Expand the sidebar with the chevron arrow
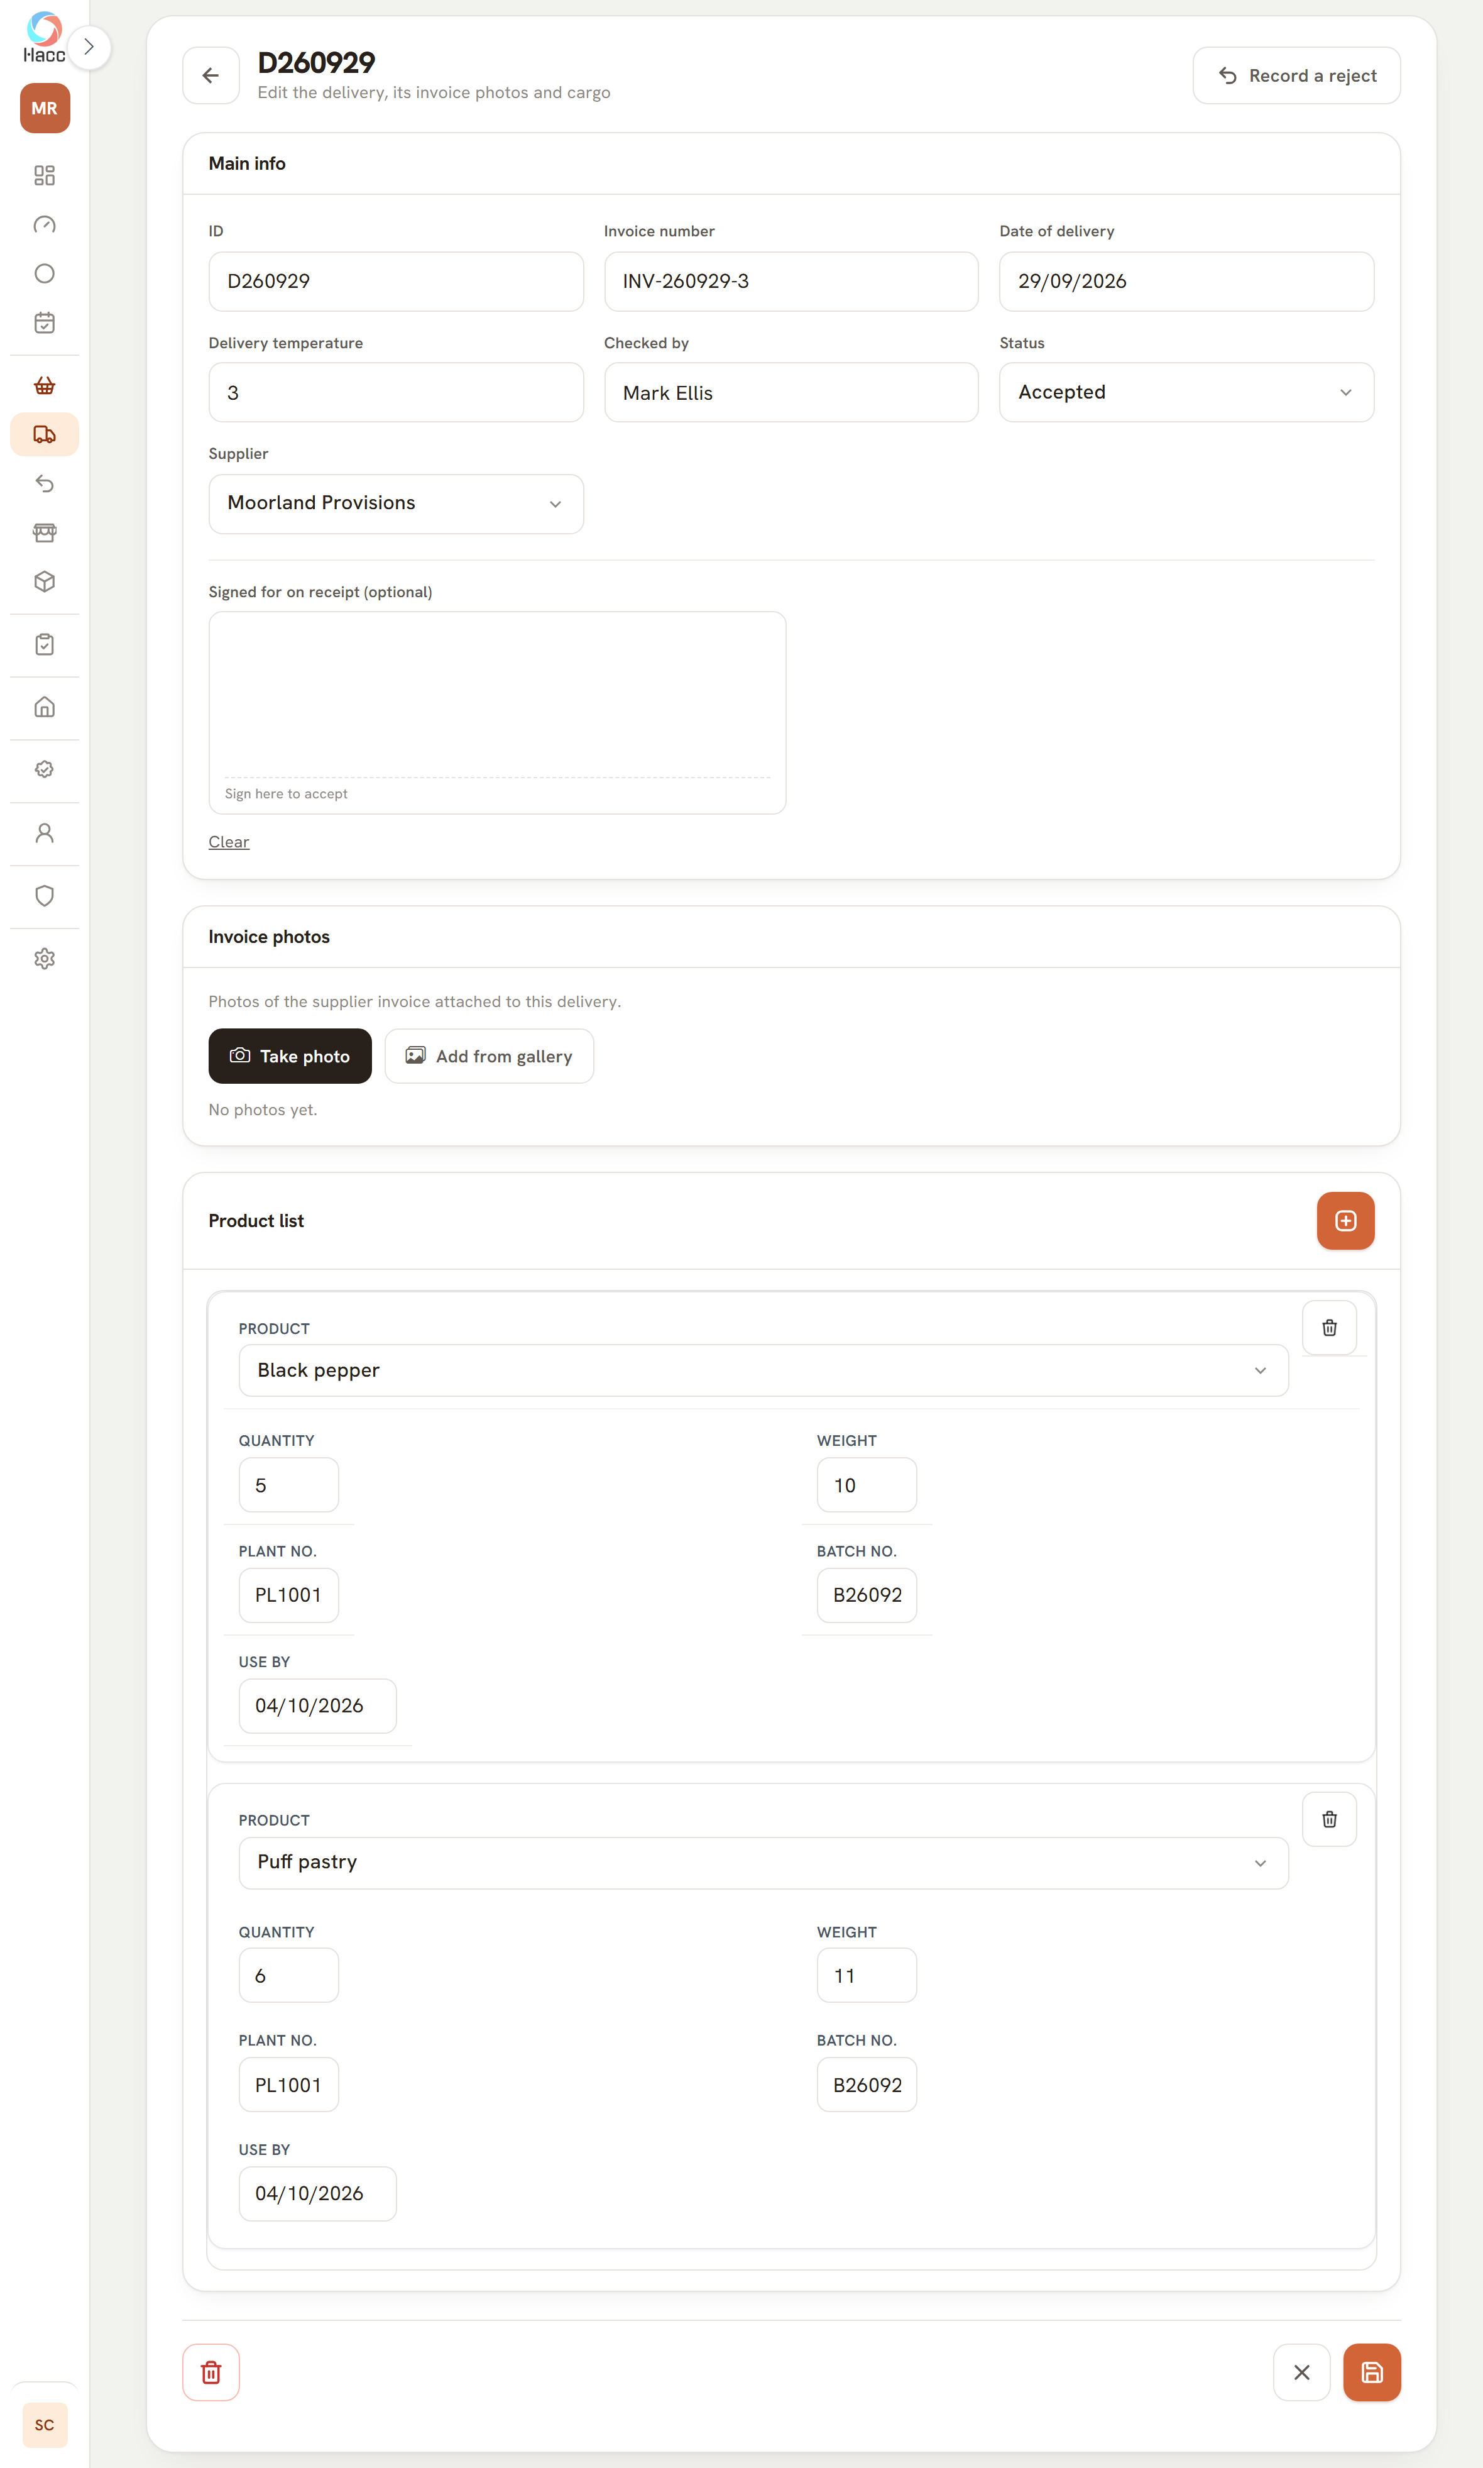Screen dimensions: 1483x2468 pos(89,47)
